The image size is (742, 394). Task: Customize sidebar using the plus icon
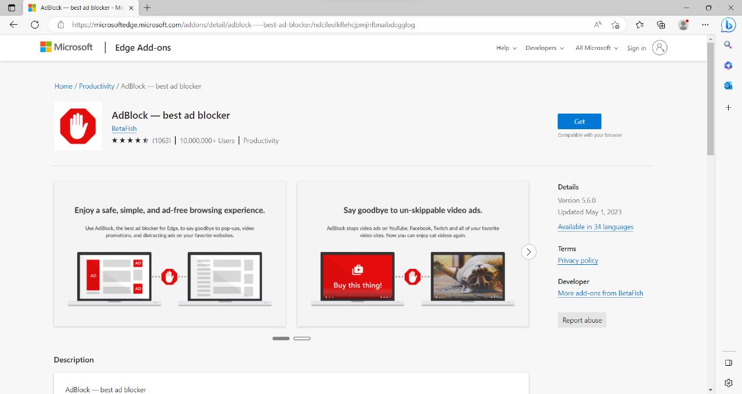(728, 107)
